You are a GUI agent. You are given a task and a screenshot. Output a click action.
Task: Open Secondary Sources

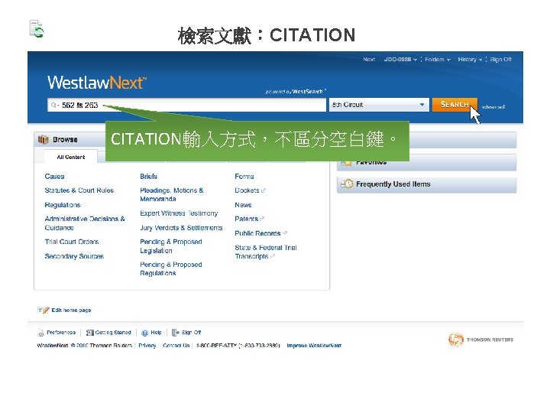[74, 256]
